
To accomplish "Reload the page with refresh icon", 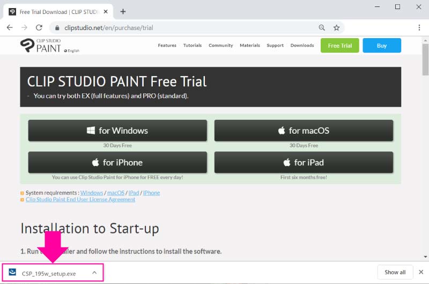I will click(x=39, y=27).
